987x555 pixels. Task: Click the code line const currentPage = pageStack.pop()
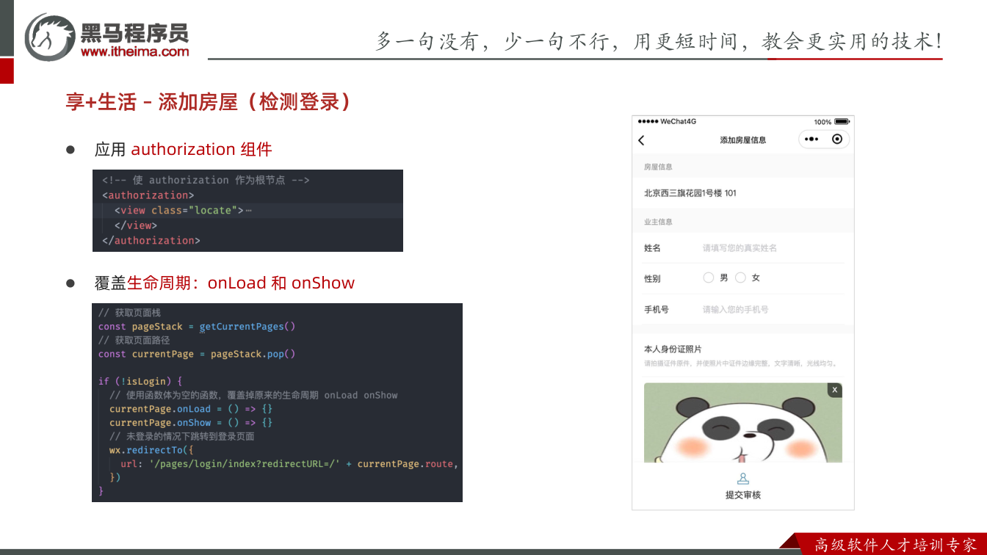[x=197, y=354]
